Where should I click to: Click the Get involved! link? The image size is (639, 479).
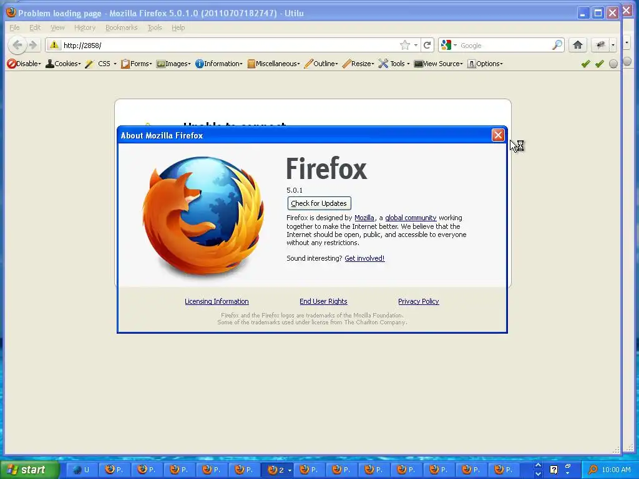coord(364,258)
